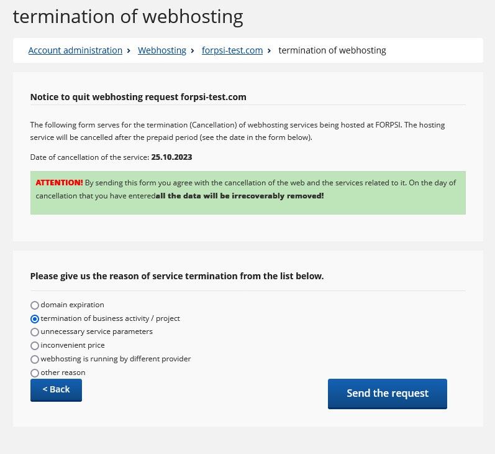Click the chevron arrow after forpsi-test.com
Viewport: 495px width, 454px height.
[269, 50]
